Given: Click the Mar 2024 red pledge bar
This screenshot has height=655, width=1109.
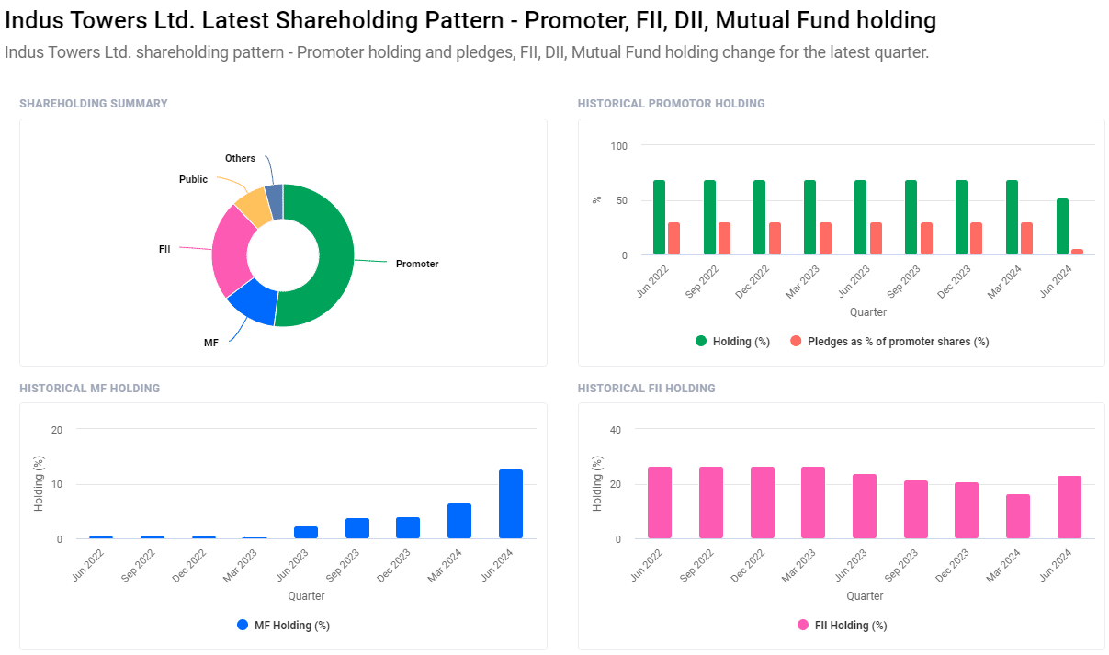Looking at the screenshot, I should (x=1027, y=238).
